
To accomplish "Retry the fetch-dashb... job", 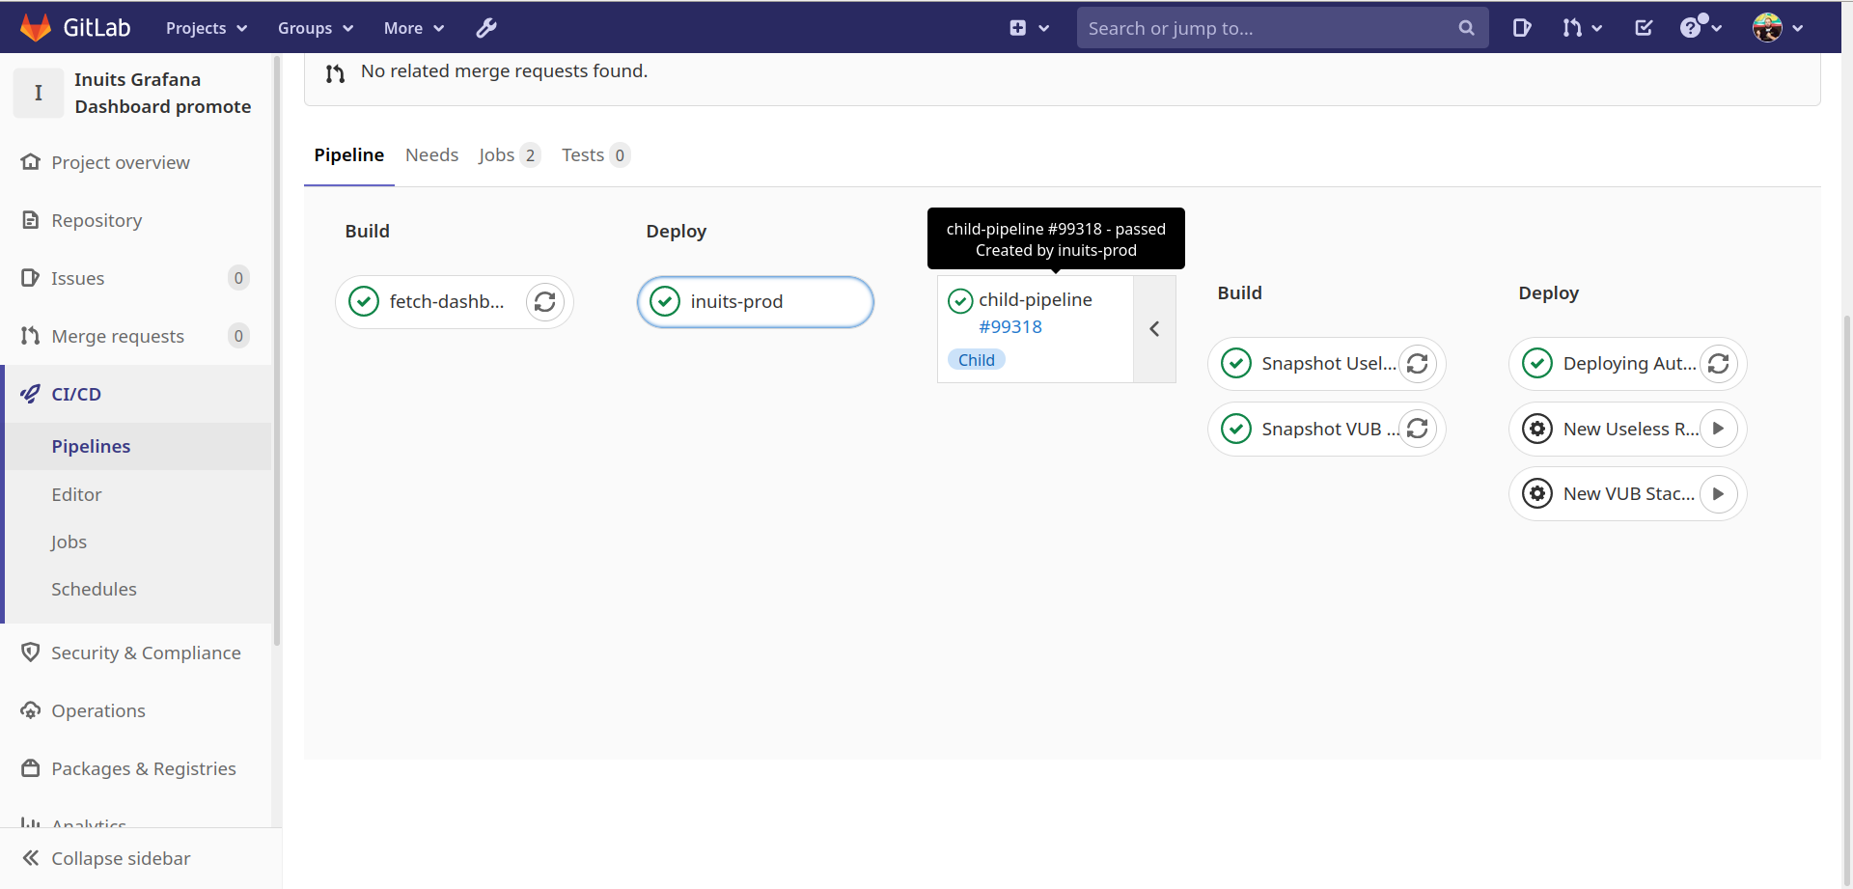I will 545,302.
